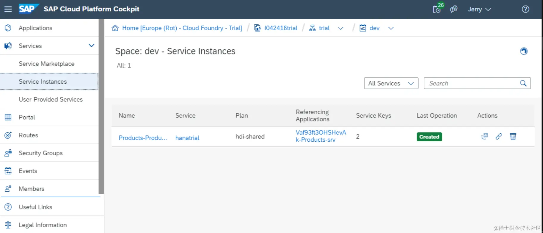Viewport: 543px width, 233px height.
Task: Click the sidebar vertical scrollbar
Action: point(101,107)
